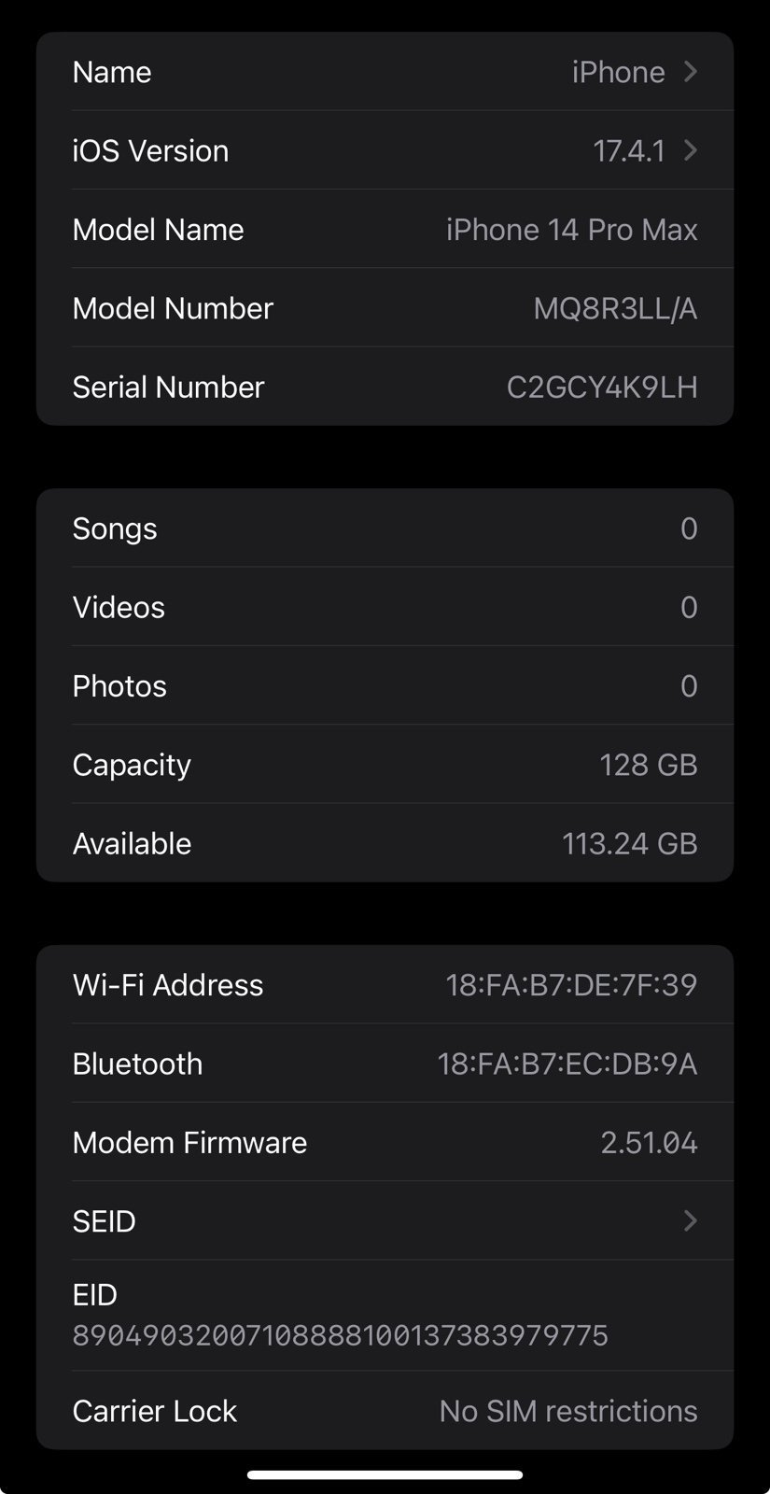The height and width of the screenshot is (1494, 770).
Task: Tap the iOS Version label
Action: 150,150
